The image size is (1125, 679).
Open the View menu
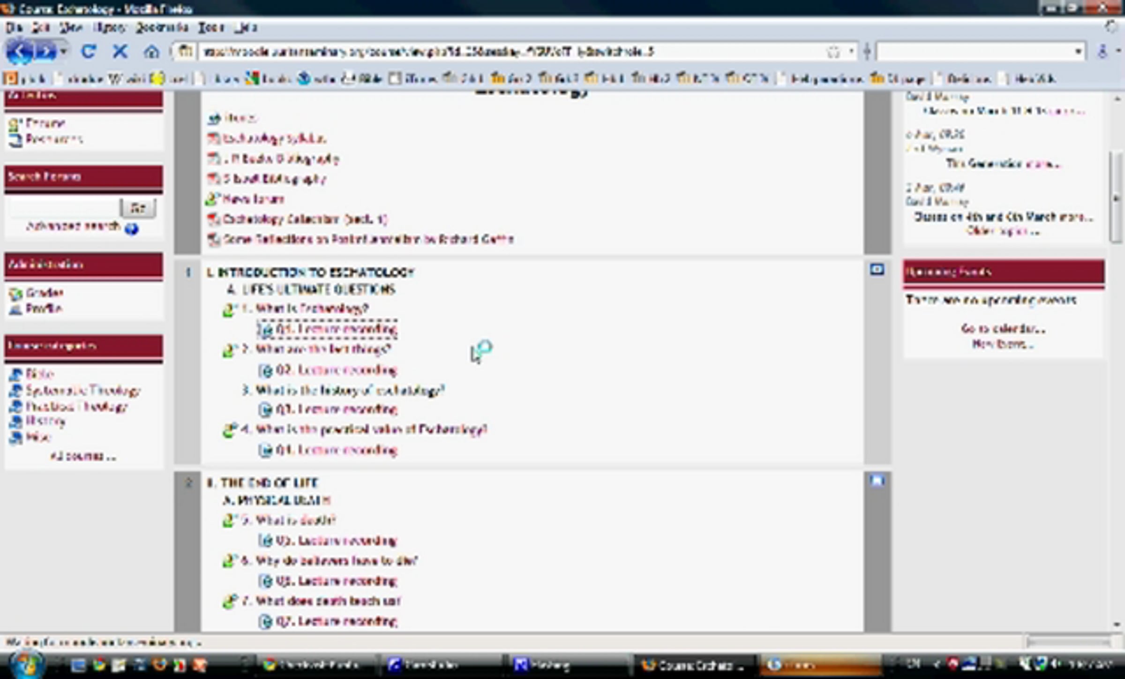[x=71, y=28]
